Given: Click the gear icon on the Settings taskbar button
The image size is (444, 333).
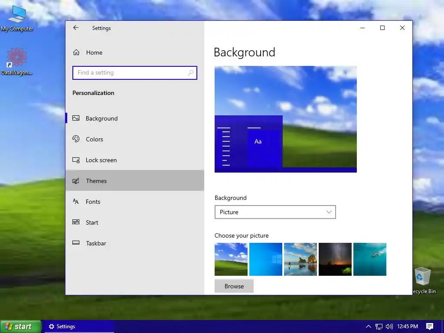Looking at the screenshot, I should (x=52, y=326).
